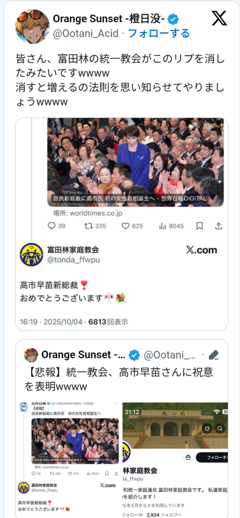The image size is (240, 518).
Task: Bookmark the worldtimes post
Action: [x=200, y=226]
